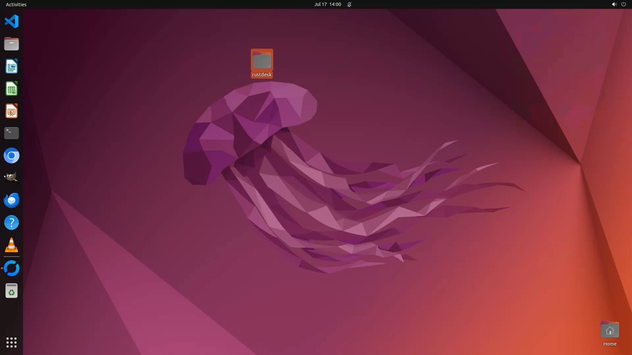Open GIMP image editor
Viewport: 632px width, 355px height.
(12, 178)
